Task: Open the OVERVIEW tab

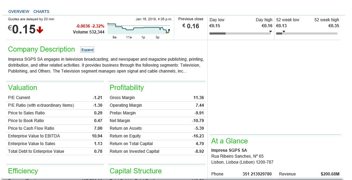Action: [19, 12]
